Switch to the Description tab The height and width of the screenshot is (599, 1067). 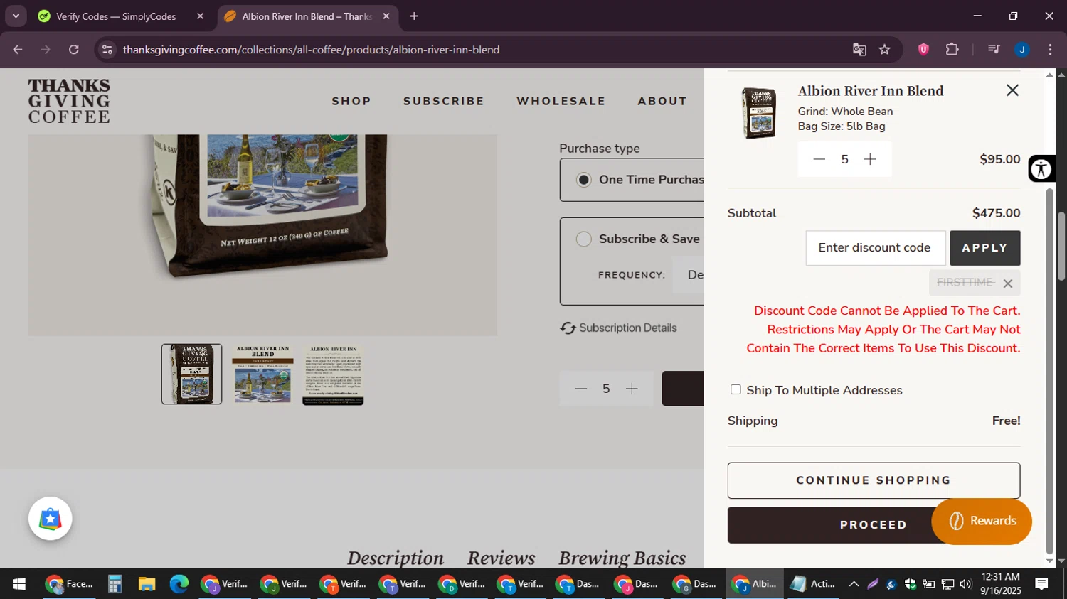click(x=396, y=558)
